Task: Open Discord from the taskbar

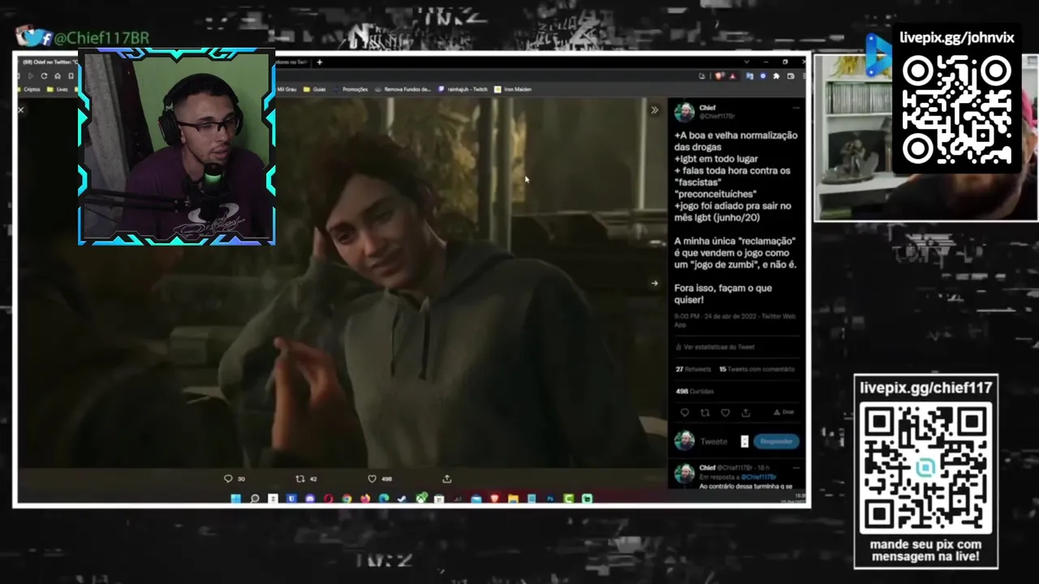Action: tap(310, 499)
